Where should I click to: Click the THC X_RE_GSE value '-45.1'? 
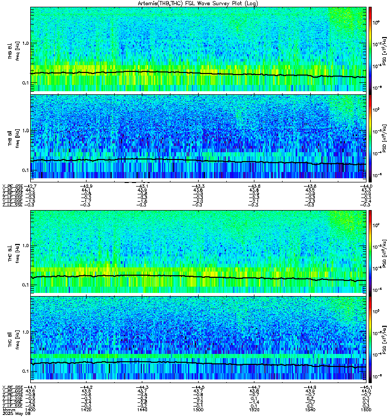[366, 387]
